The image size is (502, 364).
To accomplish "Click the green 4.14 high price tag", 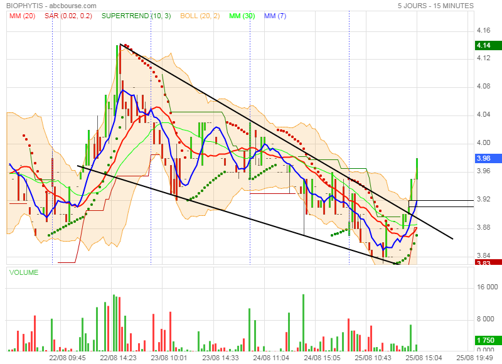I will [x=489, y=45].
